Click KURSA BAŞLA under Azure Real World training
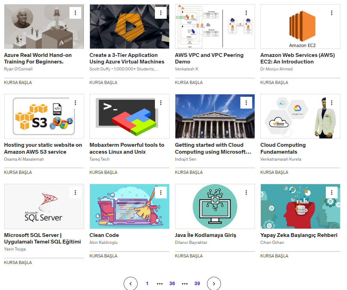Viewport: 347px width, 290px height. pyautogui.click(x=18, y=83)
